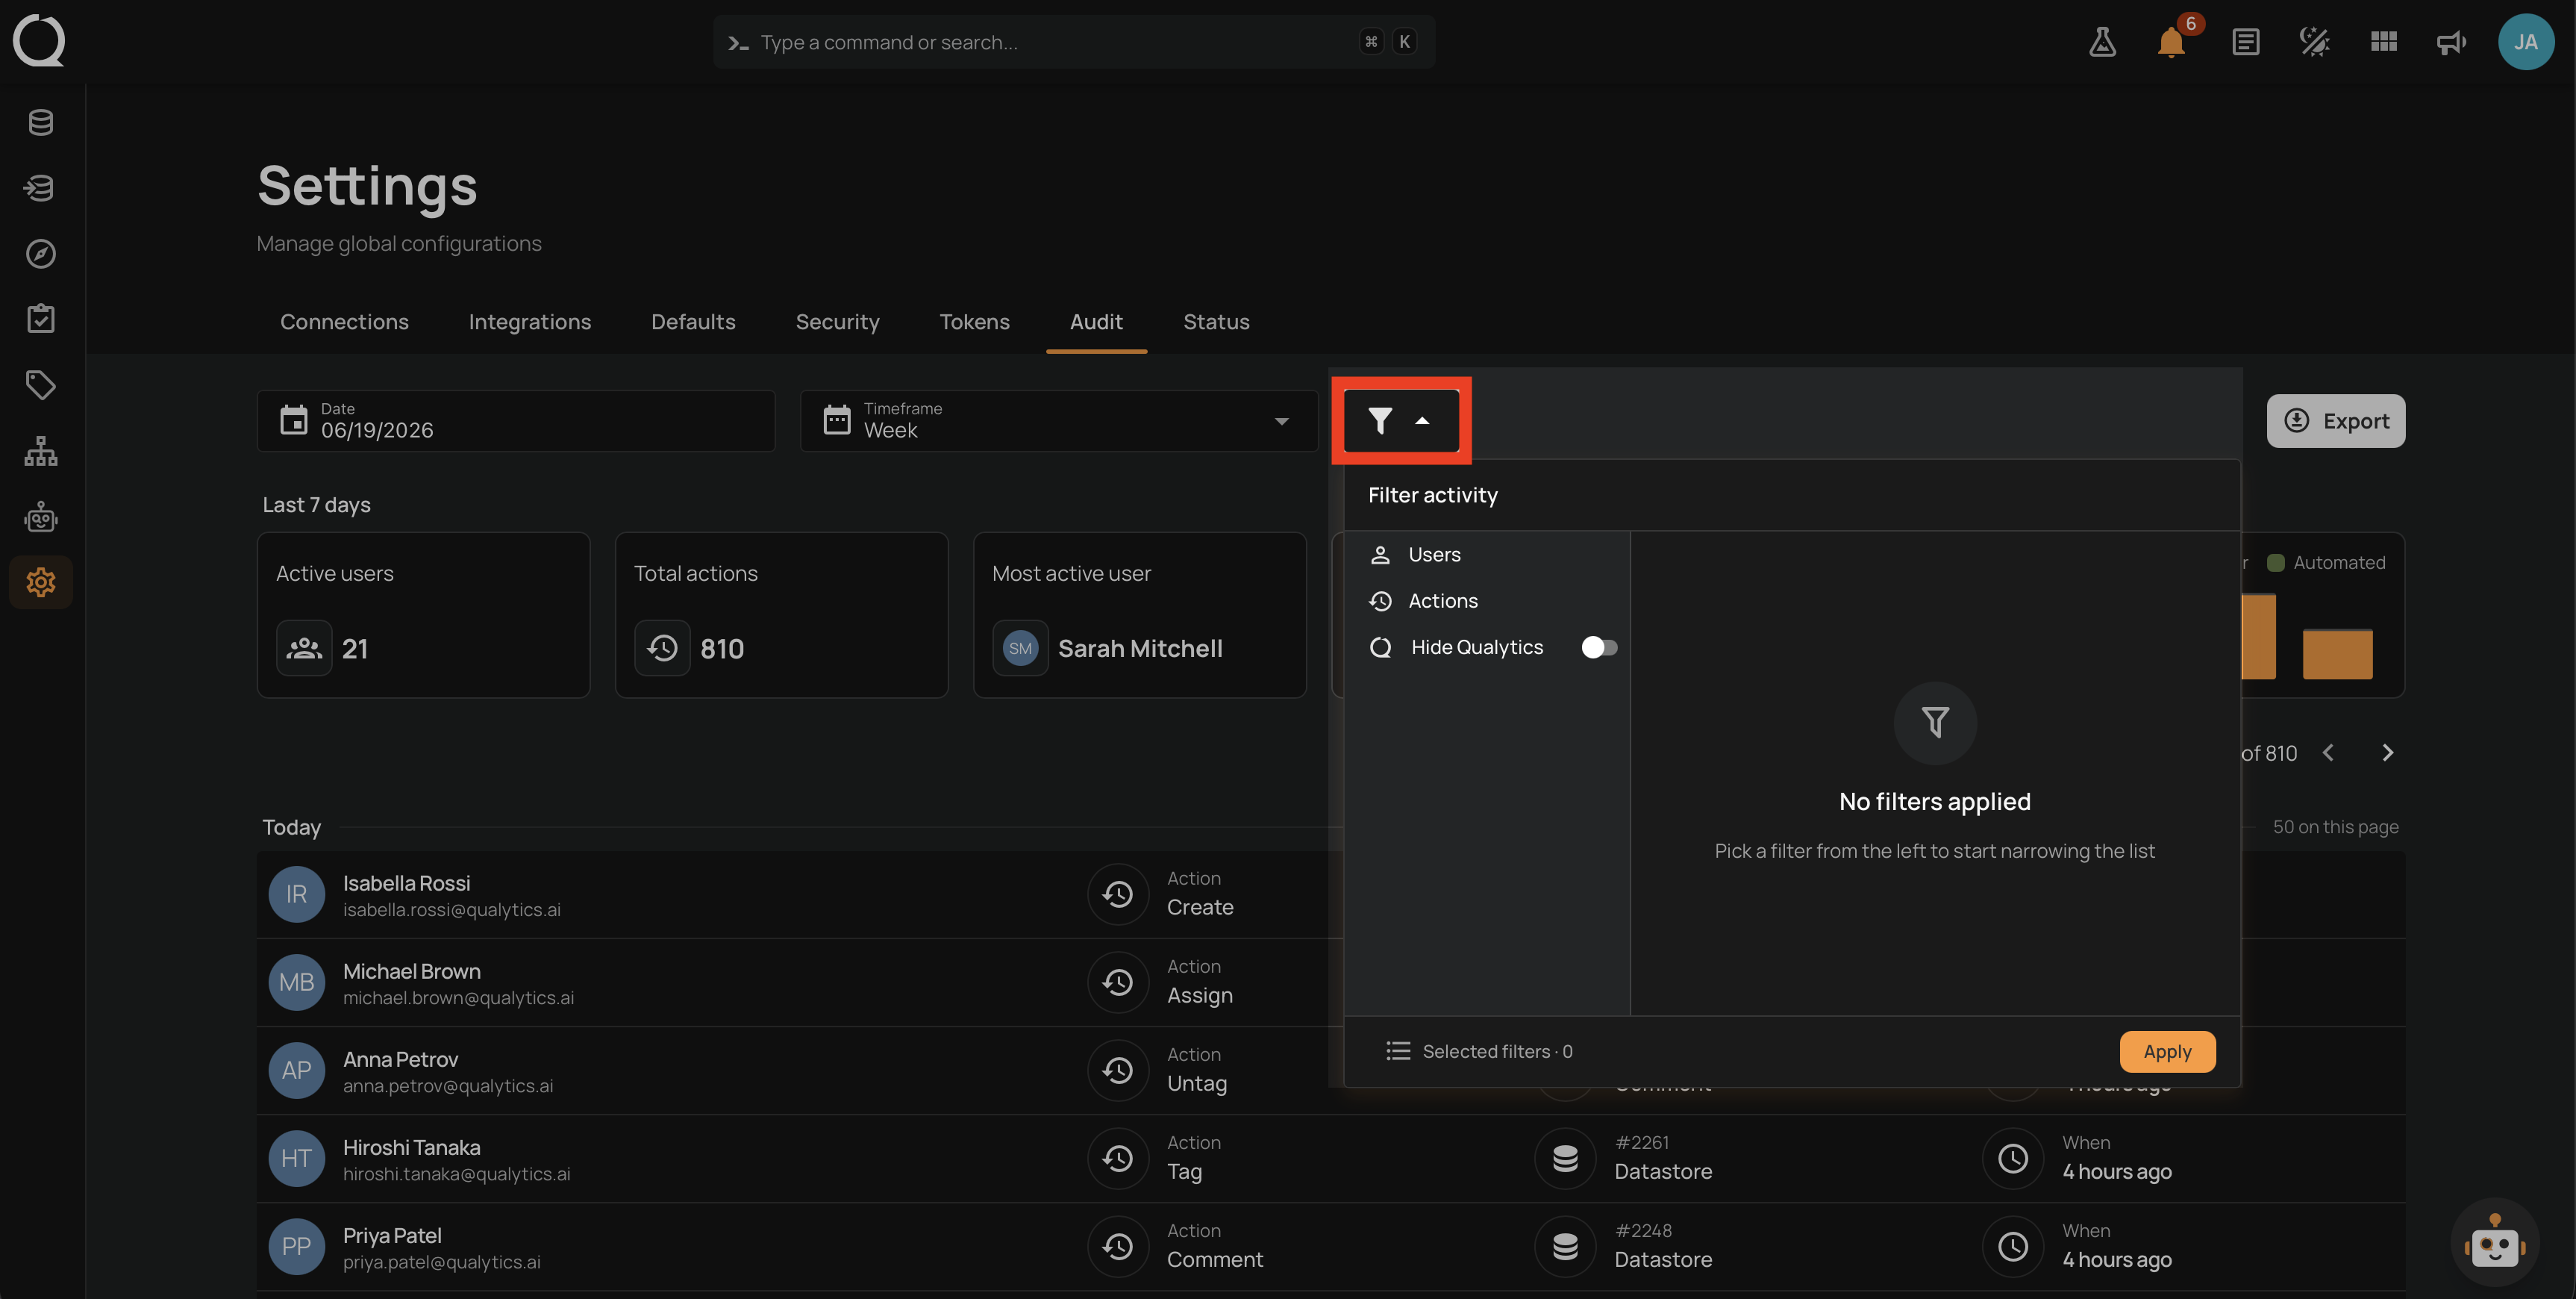Open notifications bell with 6 badge
This screenshot has width=2576, height=1299.
coord(2172,41)
